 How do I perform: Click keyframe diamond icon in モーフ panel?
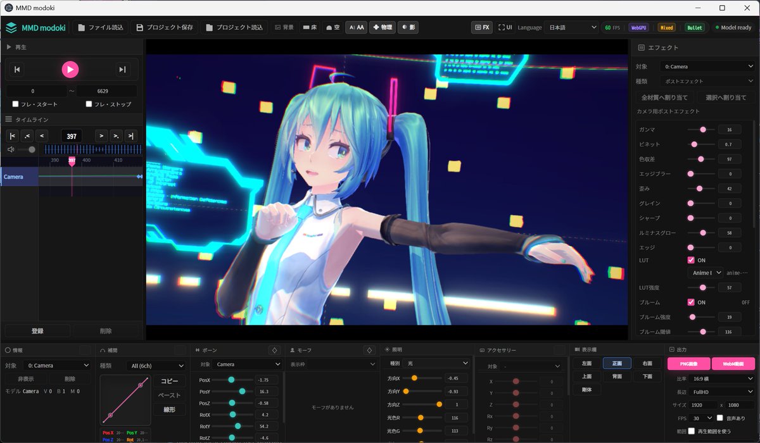click(369, 350)
